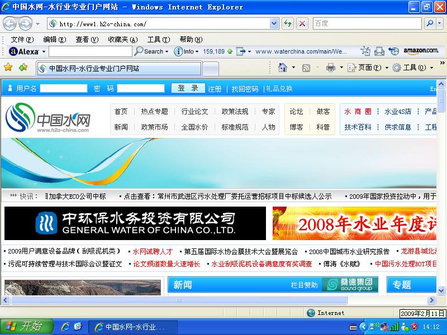This screenshot has width=447, height=335.
Task: Click the 用户名 username field
Action: [64, 89]
